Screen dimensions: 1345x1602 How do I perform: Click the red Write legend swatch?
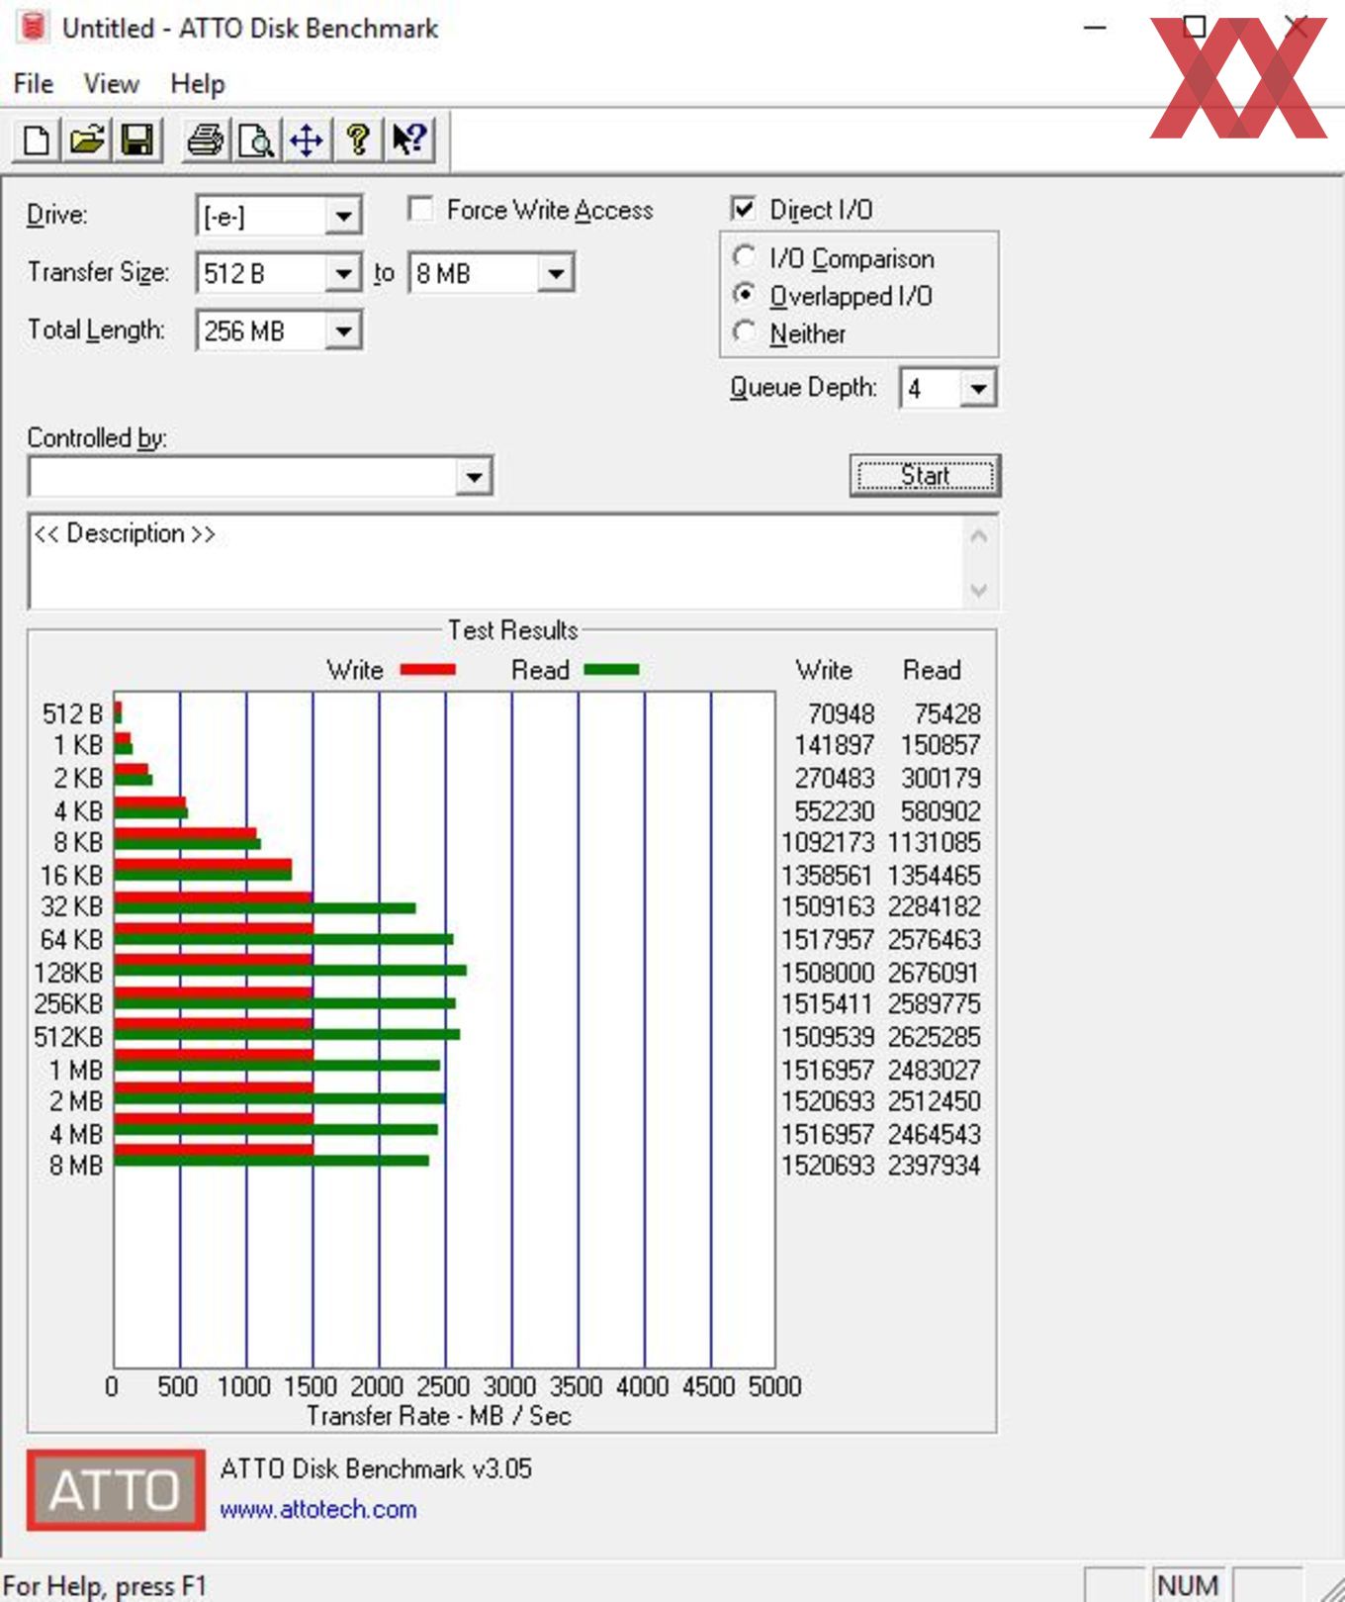(427, 670)
